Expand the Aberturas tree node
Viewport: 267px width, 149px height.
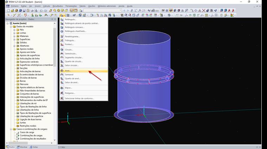coord(14,46)
